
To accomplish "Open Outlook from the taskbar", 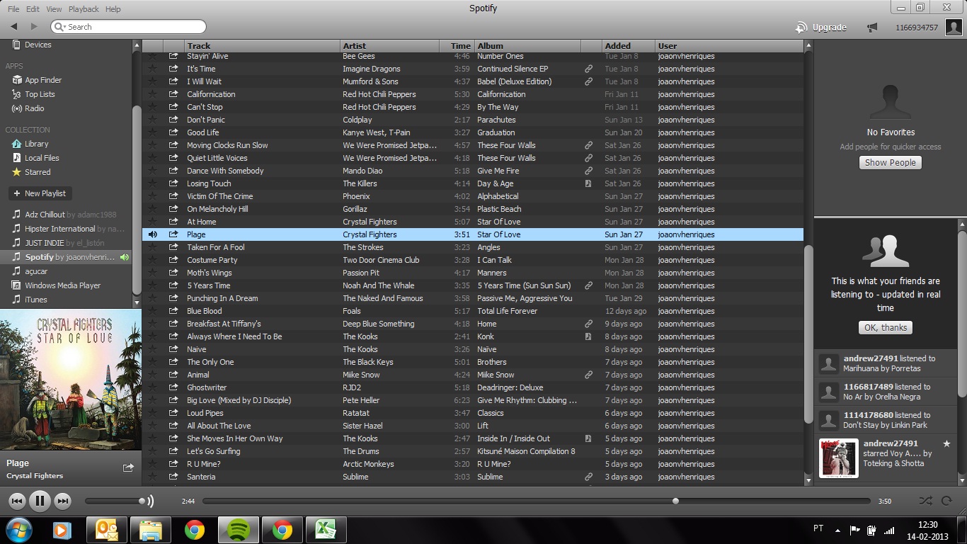I will click(x=107, y=530).
